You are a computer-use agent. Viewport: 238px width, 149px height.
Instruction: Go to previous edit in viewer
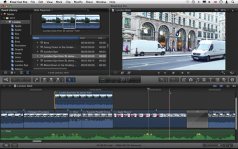(182, 73)
